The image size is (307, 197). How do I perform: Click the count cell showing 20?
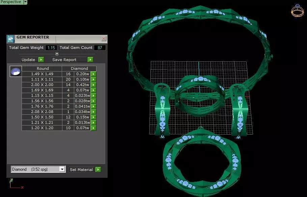pyautogui.click(x=68, y=79)
